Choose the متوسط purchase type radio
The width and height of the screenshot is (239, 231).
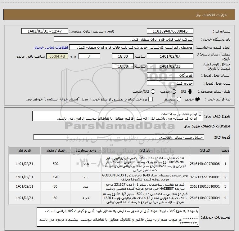pyautogui.click(x=179, y=99)
